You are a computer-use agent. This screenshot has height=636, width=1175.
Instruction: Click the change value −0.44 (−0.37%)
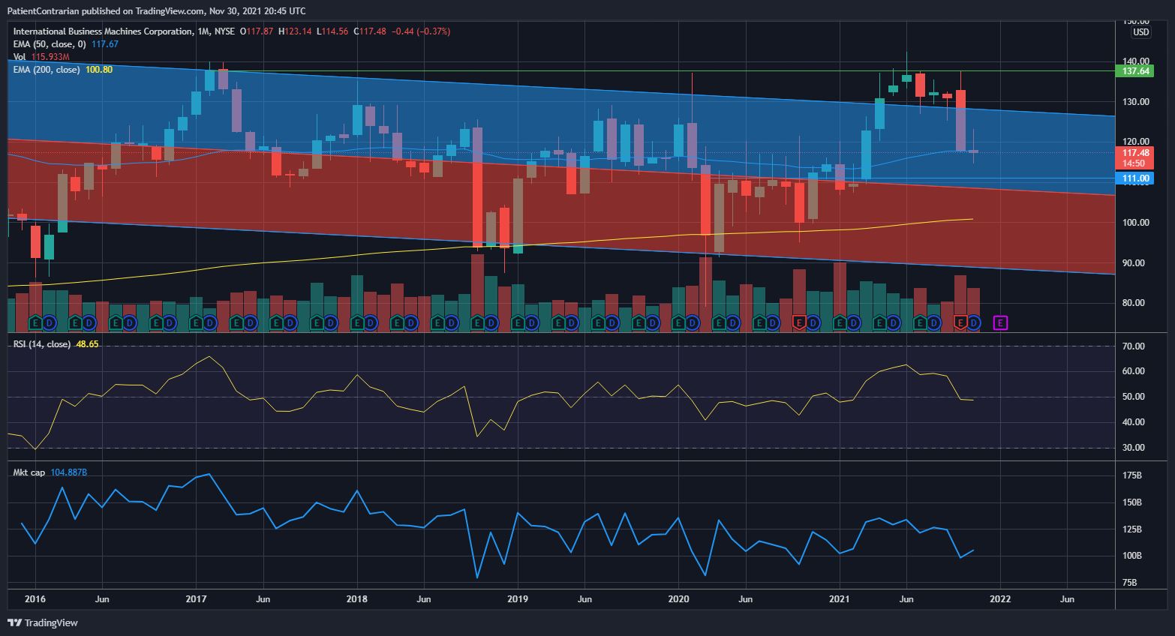(x=422, y=31)
